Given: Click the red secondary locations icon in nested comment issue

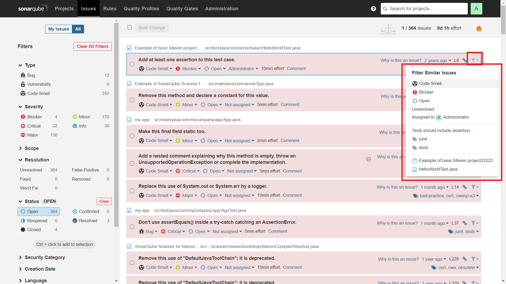Looking at the screenshot, I should click(x=368, y=159).
